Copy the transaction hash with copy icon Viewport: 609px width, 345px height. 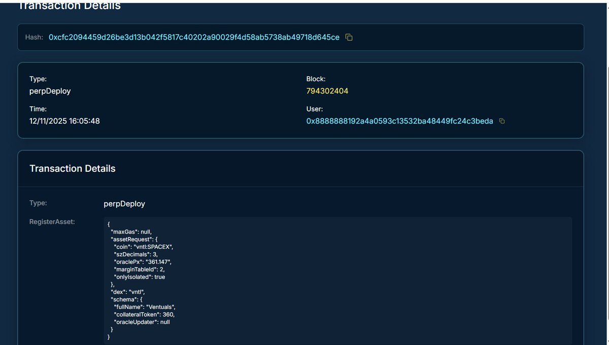349,37
